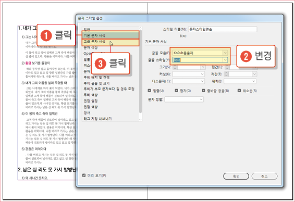Open 고급 문자 서식 category
Image resolution: width=295 pixels, height=202 pixels.
click(x=110, y=42)
